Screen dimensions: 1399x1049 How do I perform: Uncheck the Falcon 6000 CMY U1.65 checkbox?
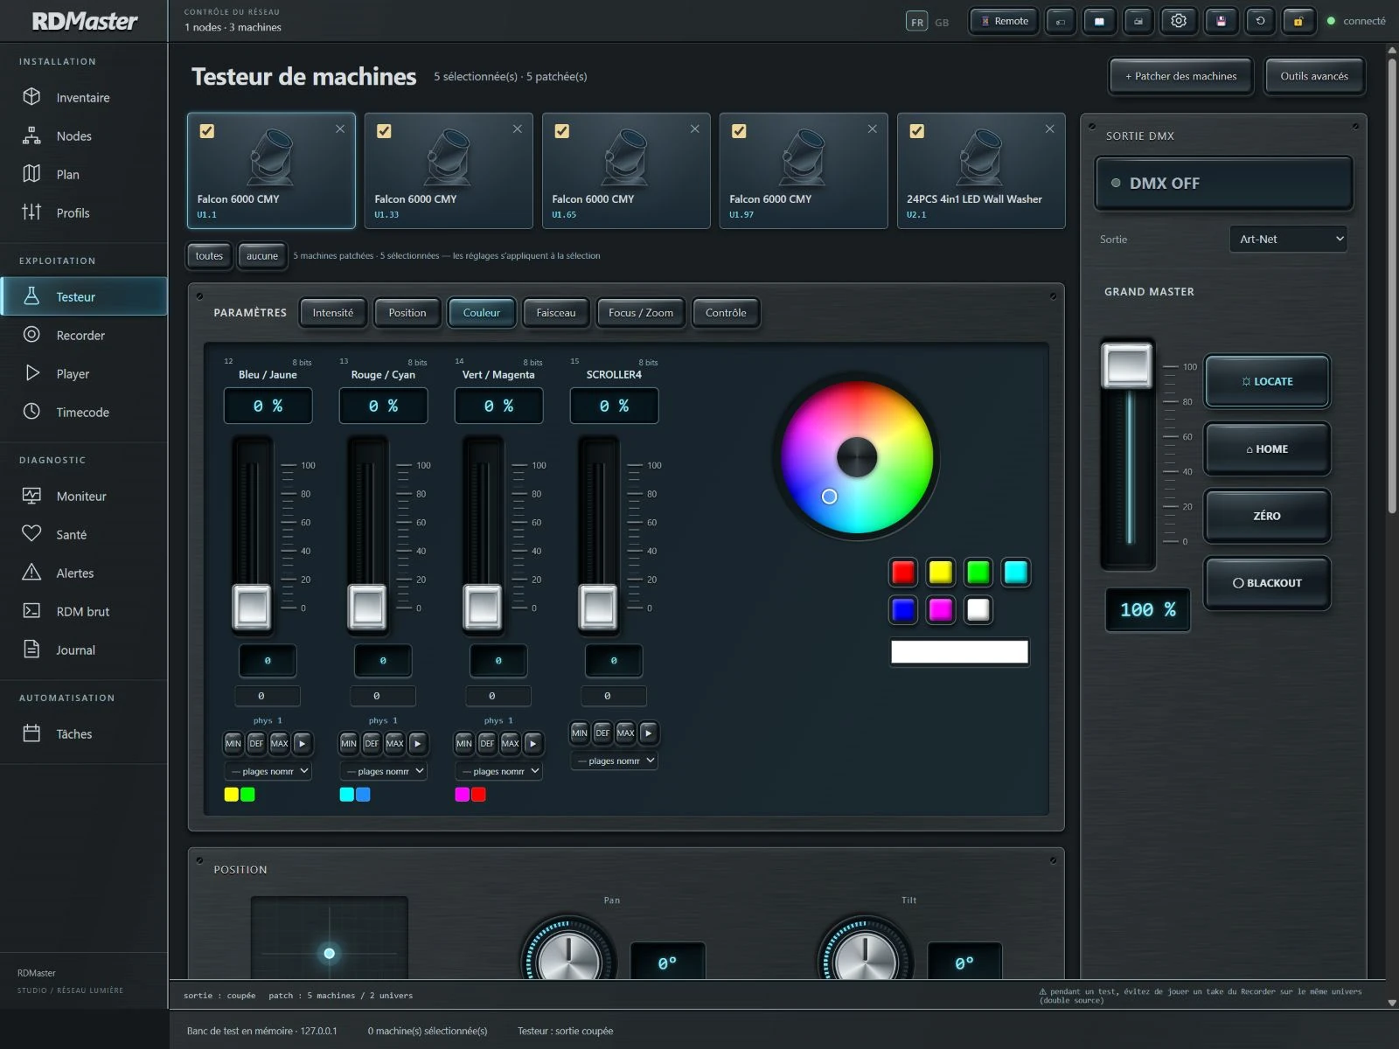pyautogui.click(x=562, y=131)
